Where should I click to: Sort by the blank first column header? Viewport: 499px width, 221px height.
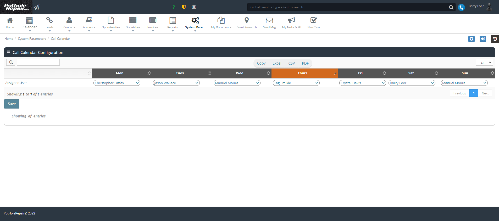48,73
